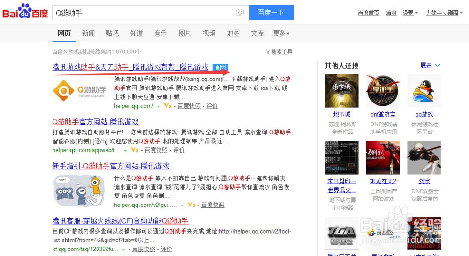
Task: Click Q游助手 helper.qq.com logo thumbnail
Action: click(80, 90)
